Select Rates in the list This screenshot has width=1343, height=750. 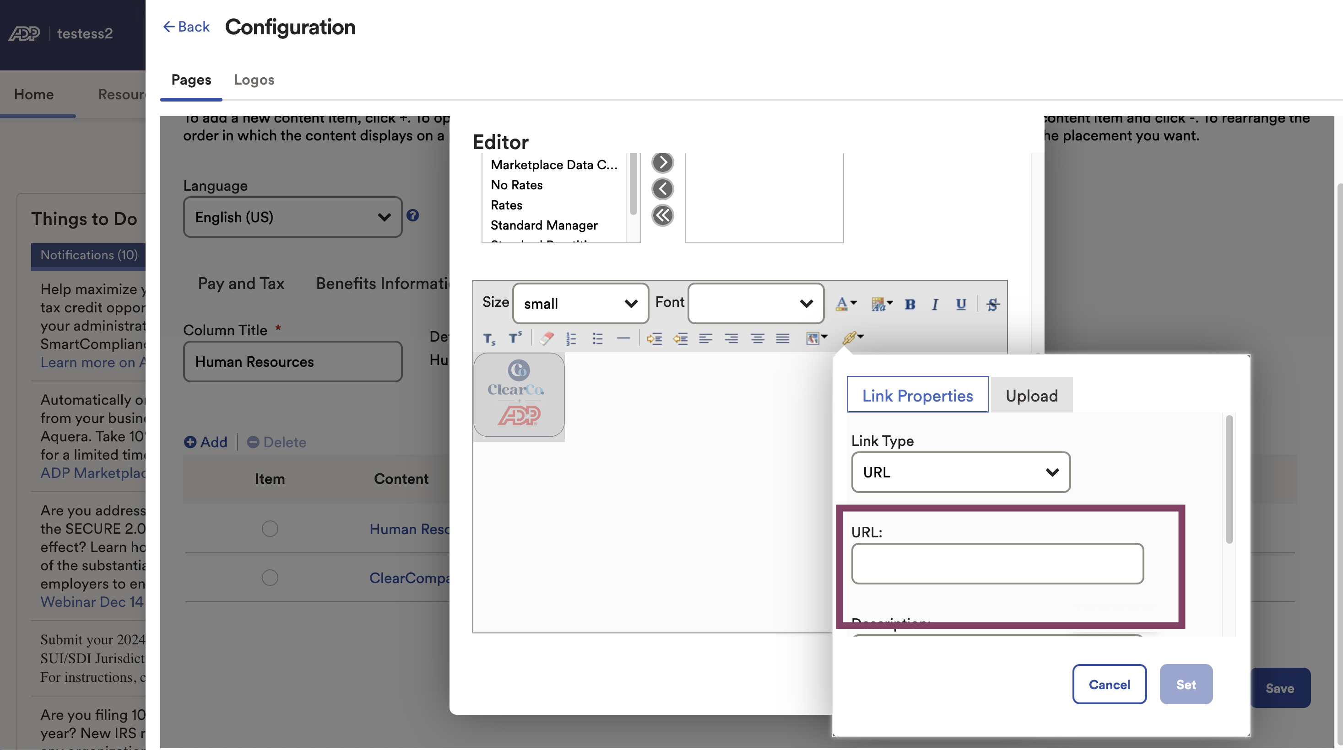pos(506,205)
